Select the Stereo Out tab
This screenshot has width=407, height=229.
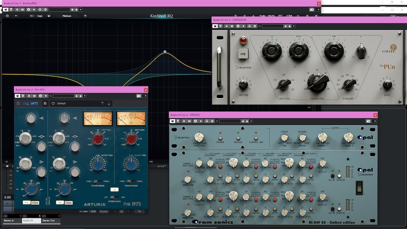pyautogui.click(x=51, y=221)
